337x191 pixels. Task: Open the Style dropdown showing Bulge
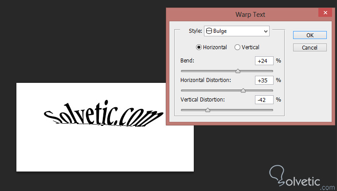pos(237,31)
